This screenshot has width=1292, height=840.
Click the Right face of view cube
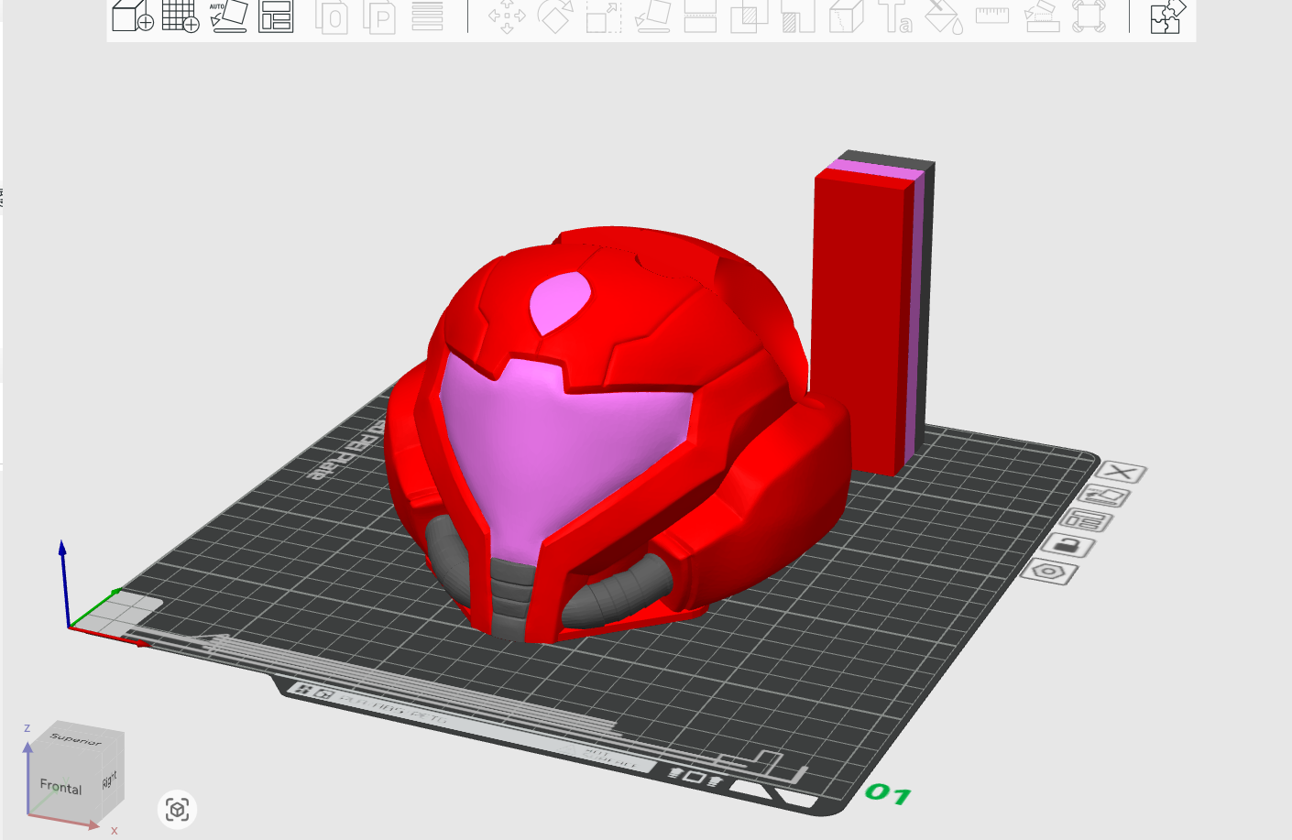(110, 780)
